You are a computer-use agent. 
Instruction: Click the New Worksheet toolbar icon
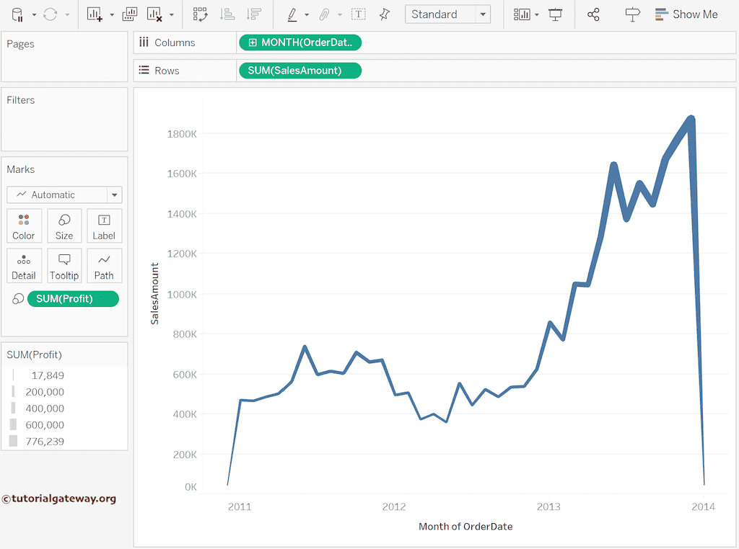pos(95,14)
